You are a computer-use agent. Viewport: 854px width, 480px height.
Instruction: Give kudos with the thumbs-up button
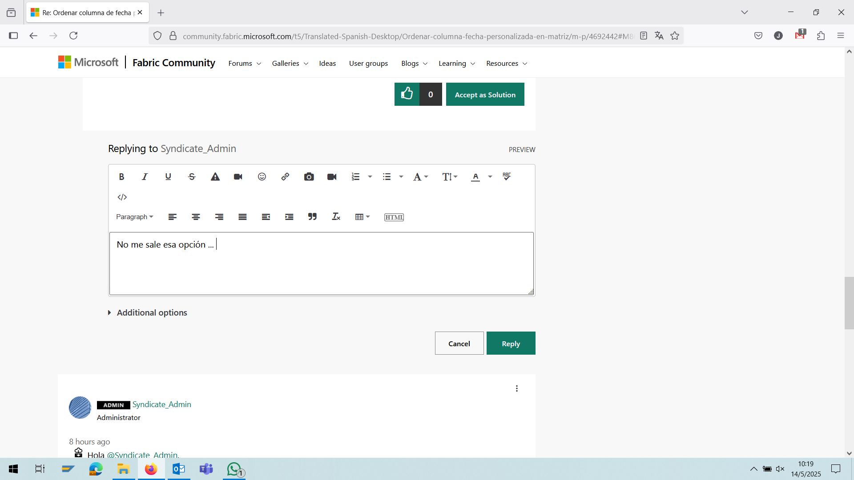(x=407, y=94)
